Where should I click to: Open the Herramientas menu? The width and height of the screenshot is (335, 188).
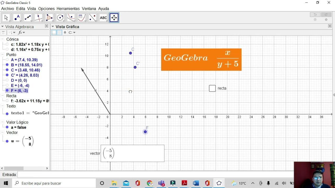(x=68, y=9)
